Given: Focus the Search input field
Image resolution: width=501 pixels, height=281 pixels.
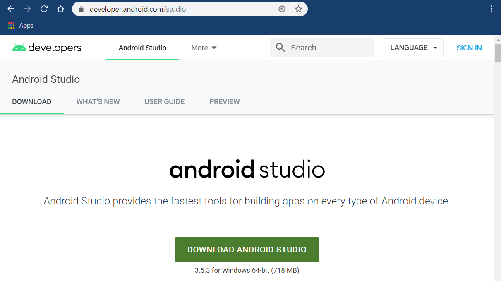Looking at the screenshot, I should pos(322,48).
